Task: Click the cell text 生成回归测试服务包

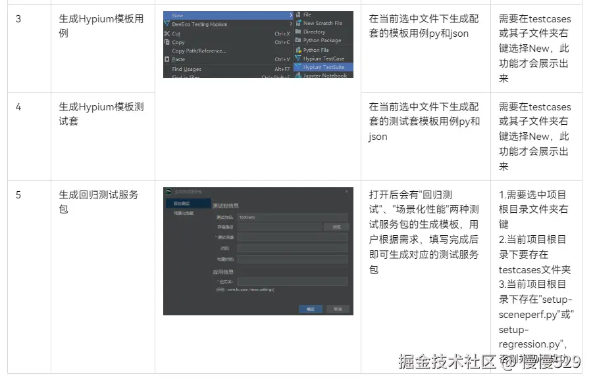Action: 99,202
